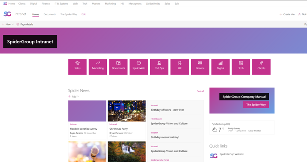Screen dimensions: 307x162
Task: Open the Sales quick link tile
Action: [x=77, y=67]
